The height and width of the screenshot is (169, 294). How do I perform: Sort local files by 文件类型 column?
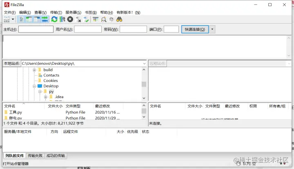click(x=79, y=106)
